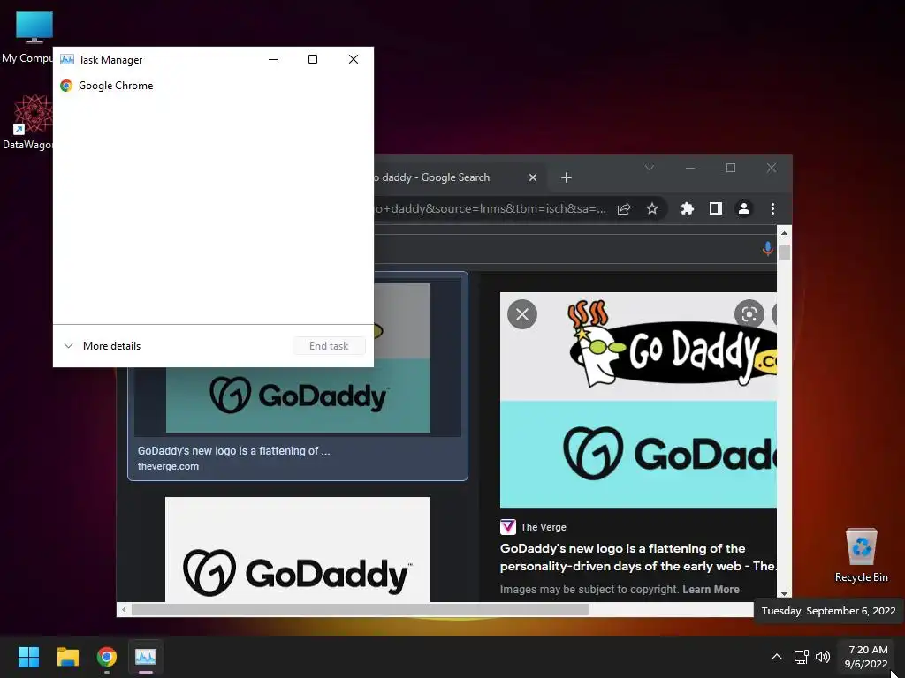Open Chrome profile avatar menu
This screenshot has width=905, height=678.
coord(744,208)
